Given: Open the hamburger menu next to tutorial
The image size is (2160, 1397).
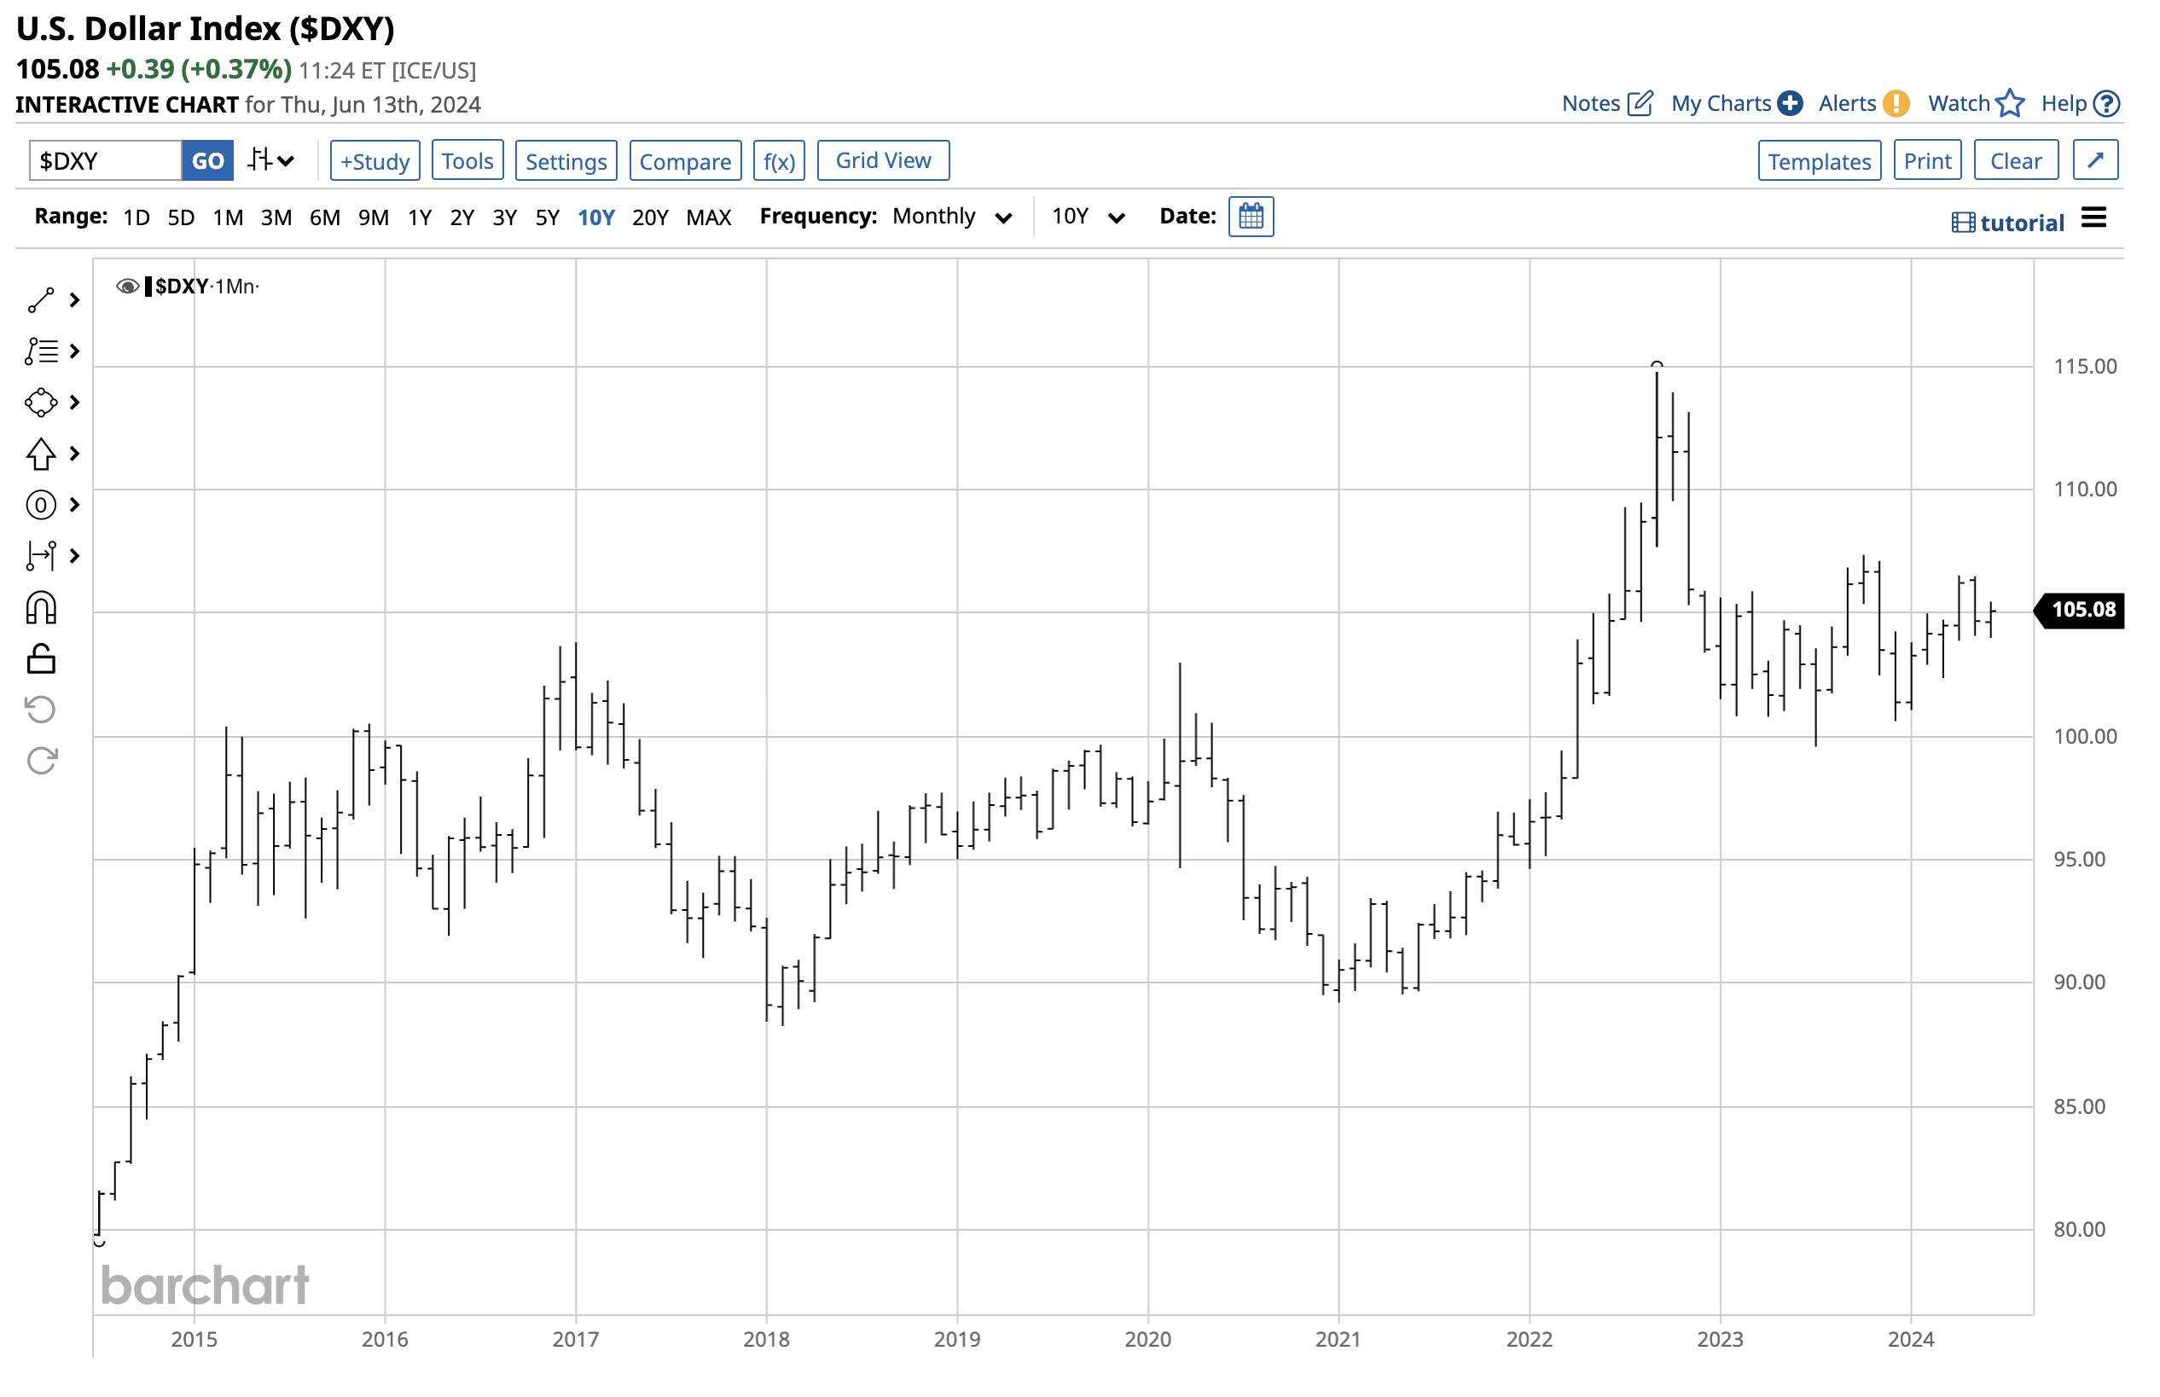Looking at the screenshot, I should point(2093,218).
